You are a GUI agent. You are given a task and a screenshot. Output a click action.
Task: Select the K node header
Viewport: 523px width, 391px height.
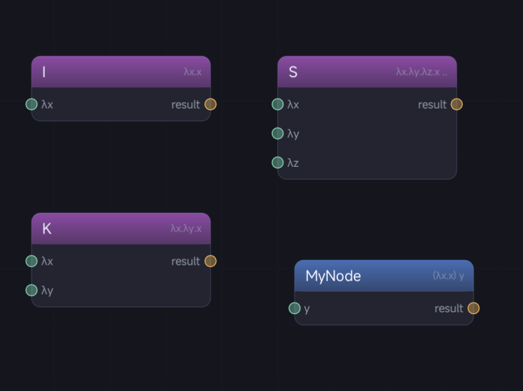(x=121, y=228)
